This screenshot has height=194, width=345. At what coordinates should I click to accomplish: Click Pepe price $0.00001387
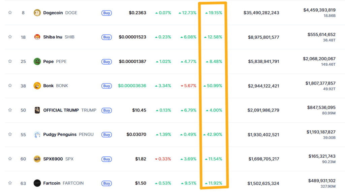coord(132,61)
